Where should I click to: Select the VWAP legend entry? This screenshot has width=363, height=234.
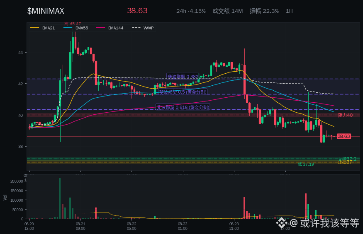pyautogui.click(x=143, y=28)
